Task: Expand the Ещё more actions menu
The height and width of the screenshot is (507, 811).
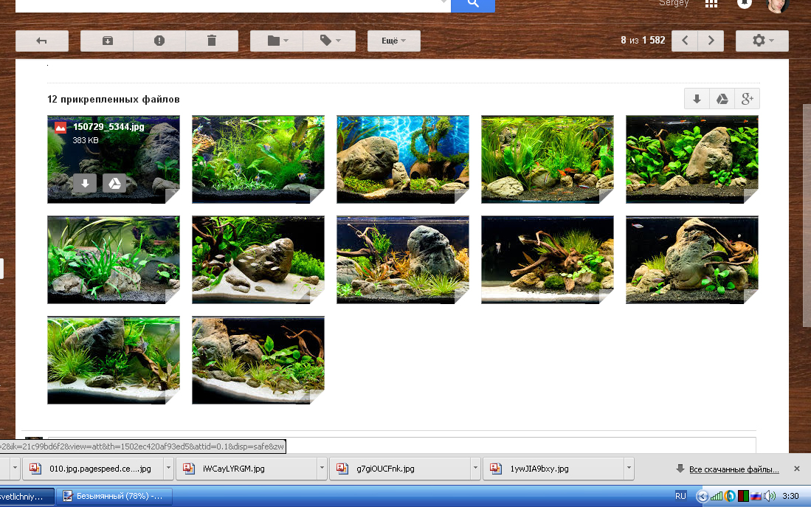Action: (394, 41)
